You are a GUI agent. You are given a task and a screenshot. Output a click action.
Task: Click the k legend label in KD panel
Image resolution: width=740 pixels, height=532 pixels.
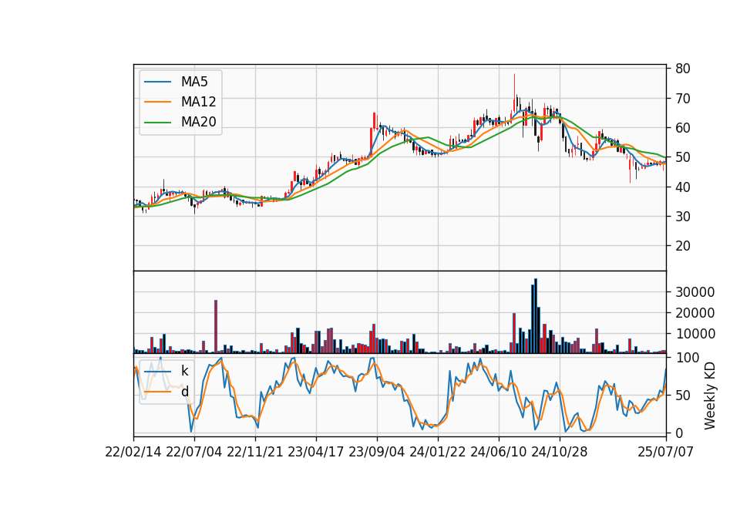(184, 371)
